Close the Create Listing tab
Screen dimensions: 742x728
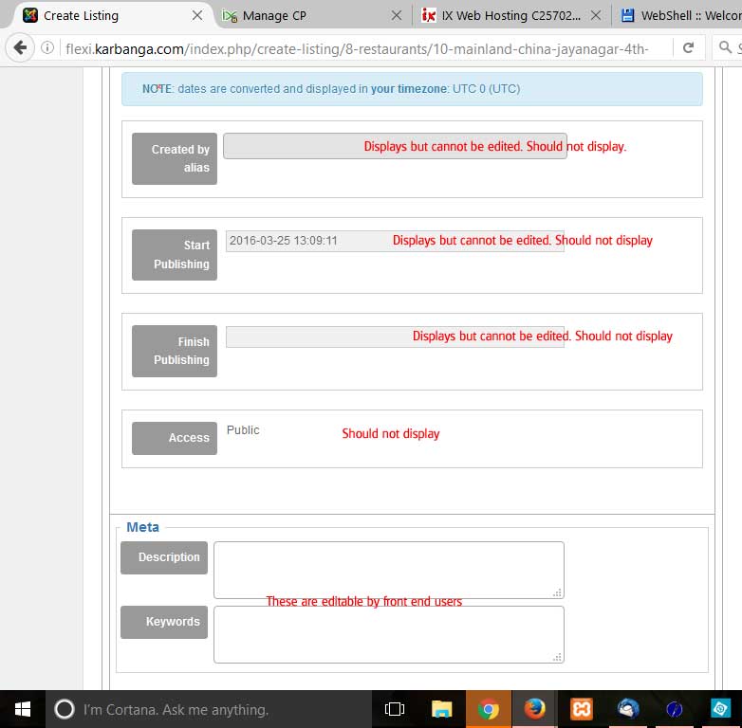point(197,15)
